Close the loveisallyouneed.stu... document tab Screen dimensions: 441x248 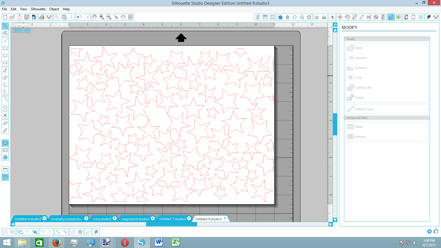click(x=86, y=218)
